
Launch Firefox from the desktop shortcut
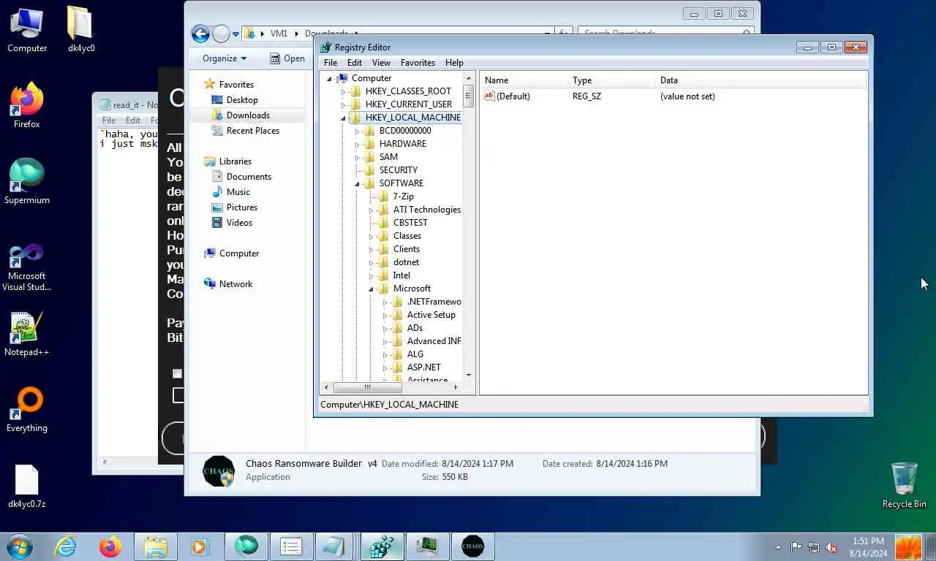(x=27, y=106)
